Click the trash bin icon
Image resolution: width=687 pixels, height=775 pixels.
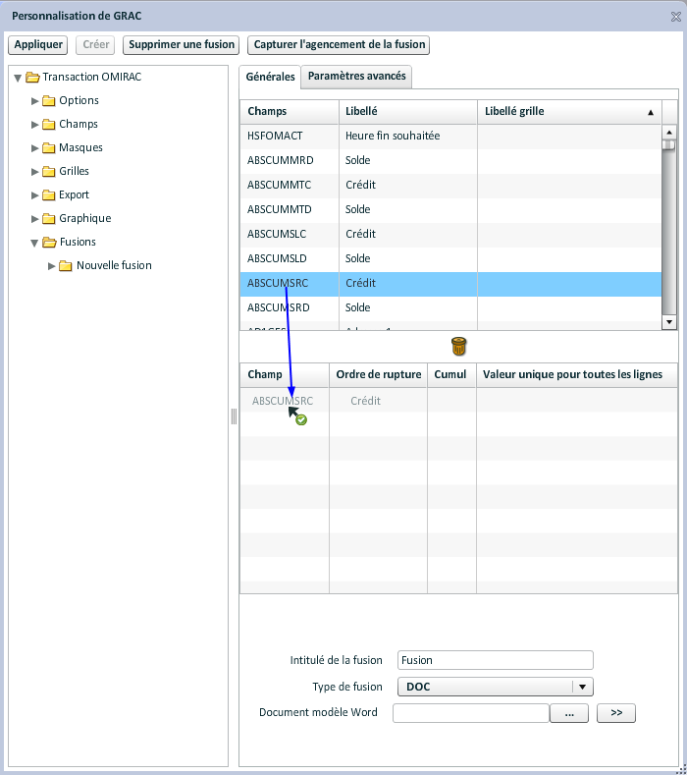click(458, 346)
